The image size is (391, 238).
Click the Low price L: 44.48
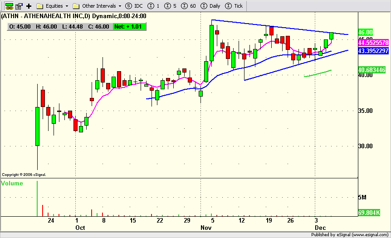73,27
